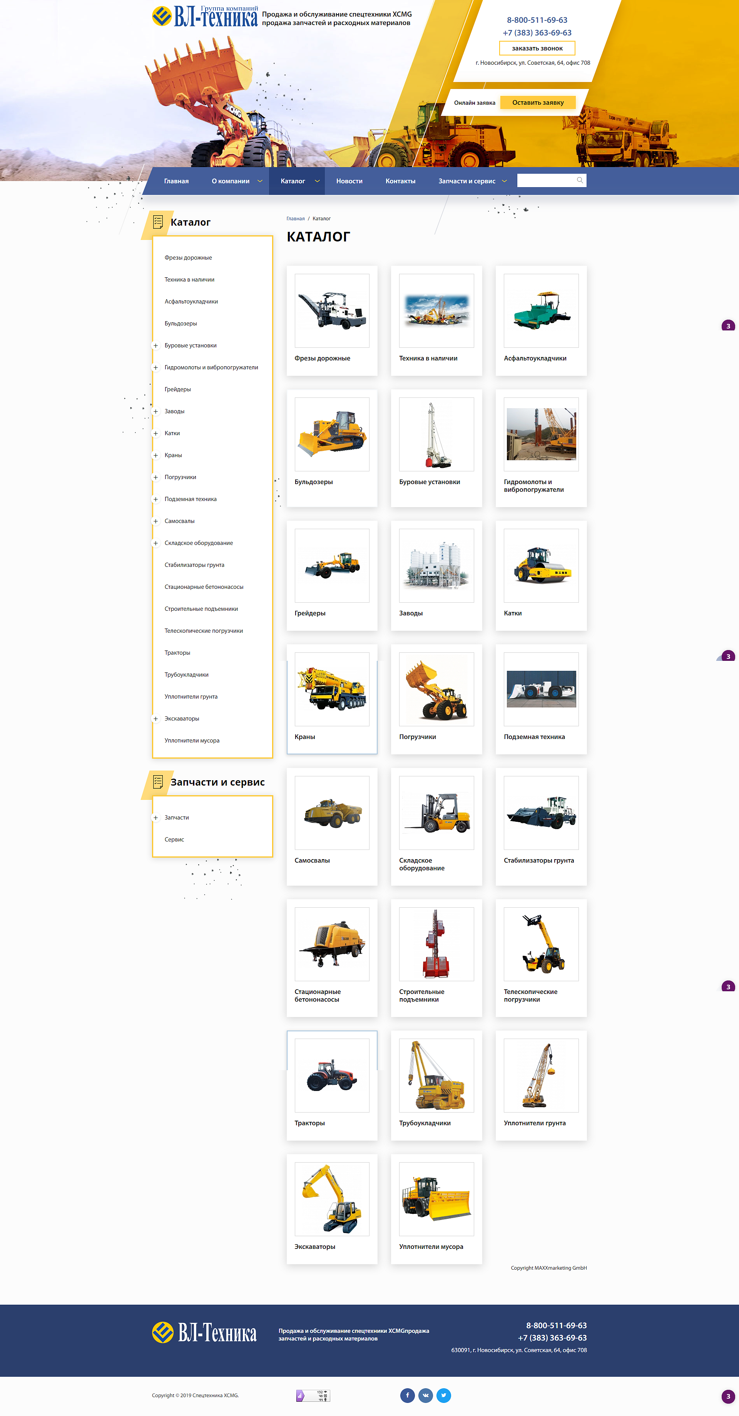Open Запчасти и сервис dropdown arrow

[504, 181]
